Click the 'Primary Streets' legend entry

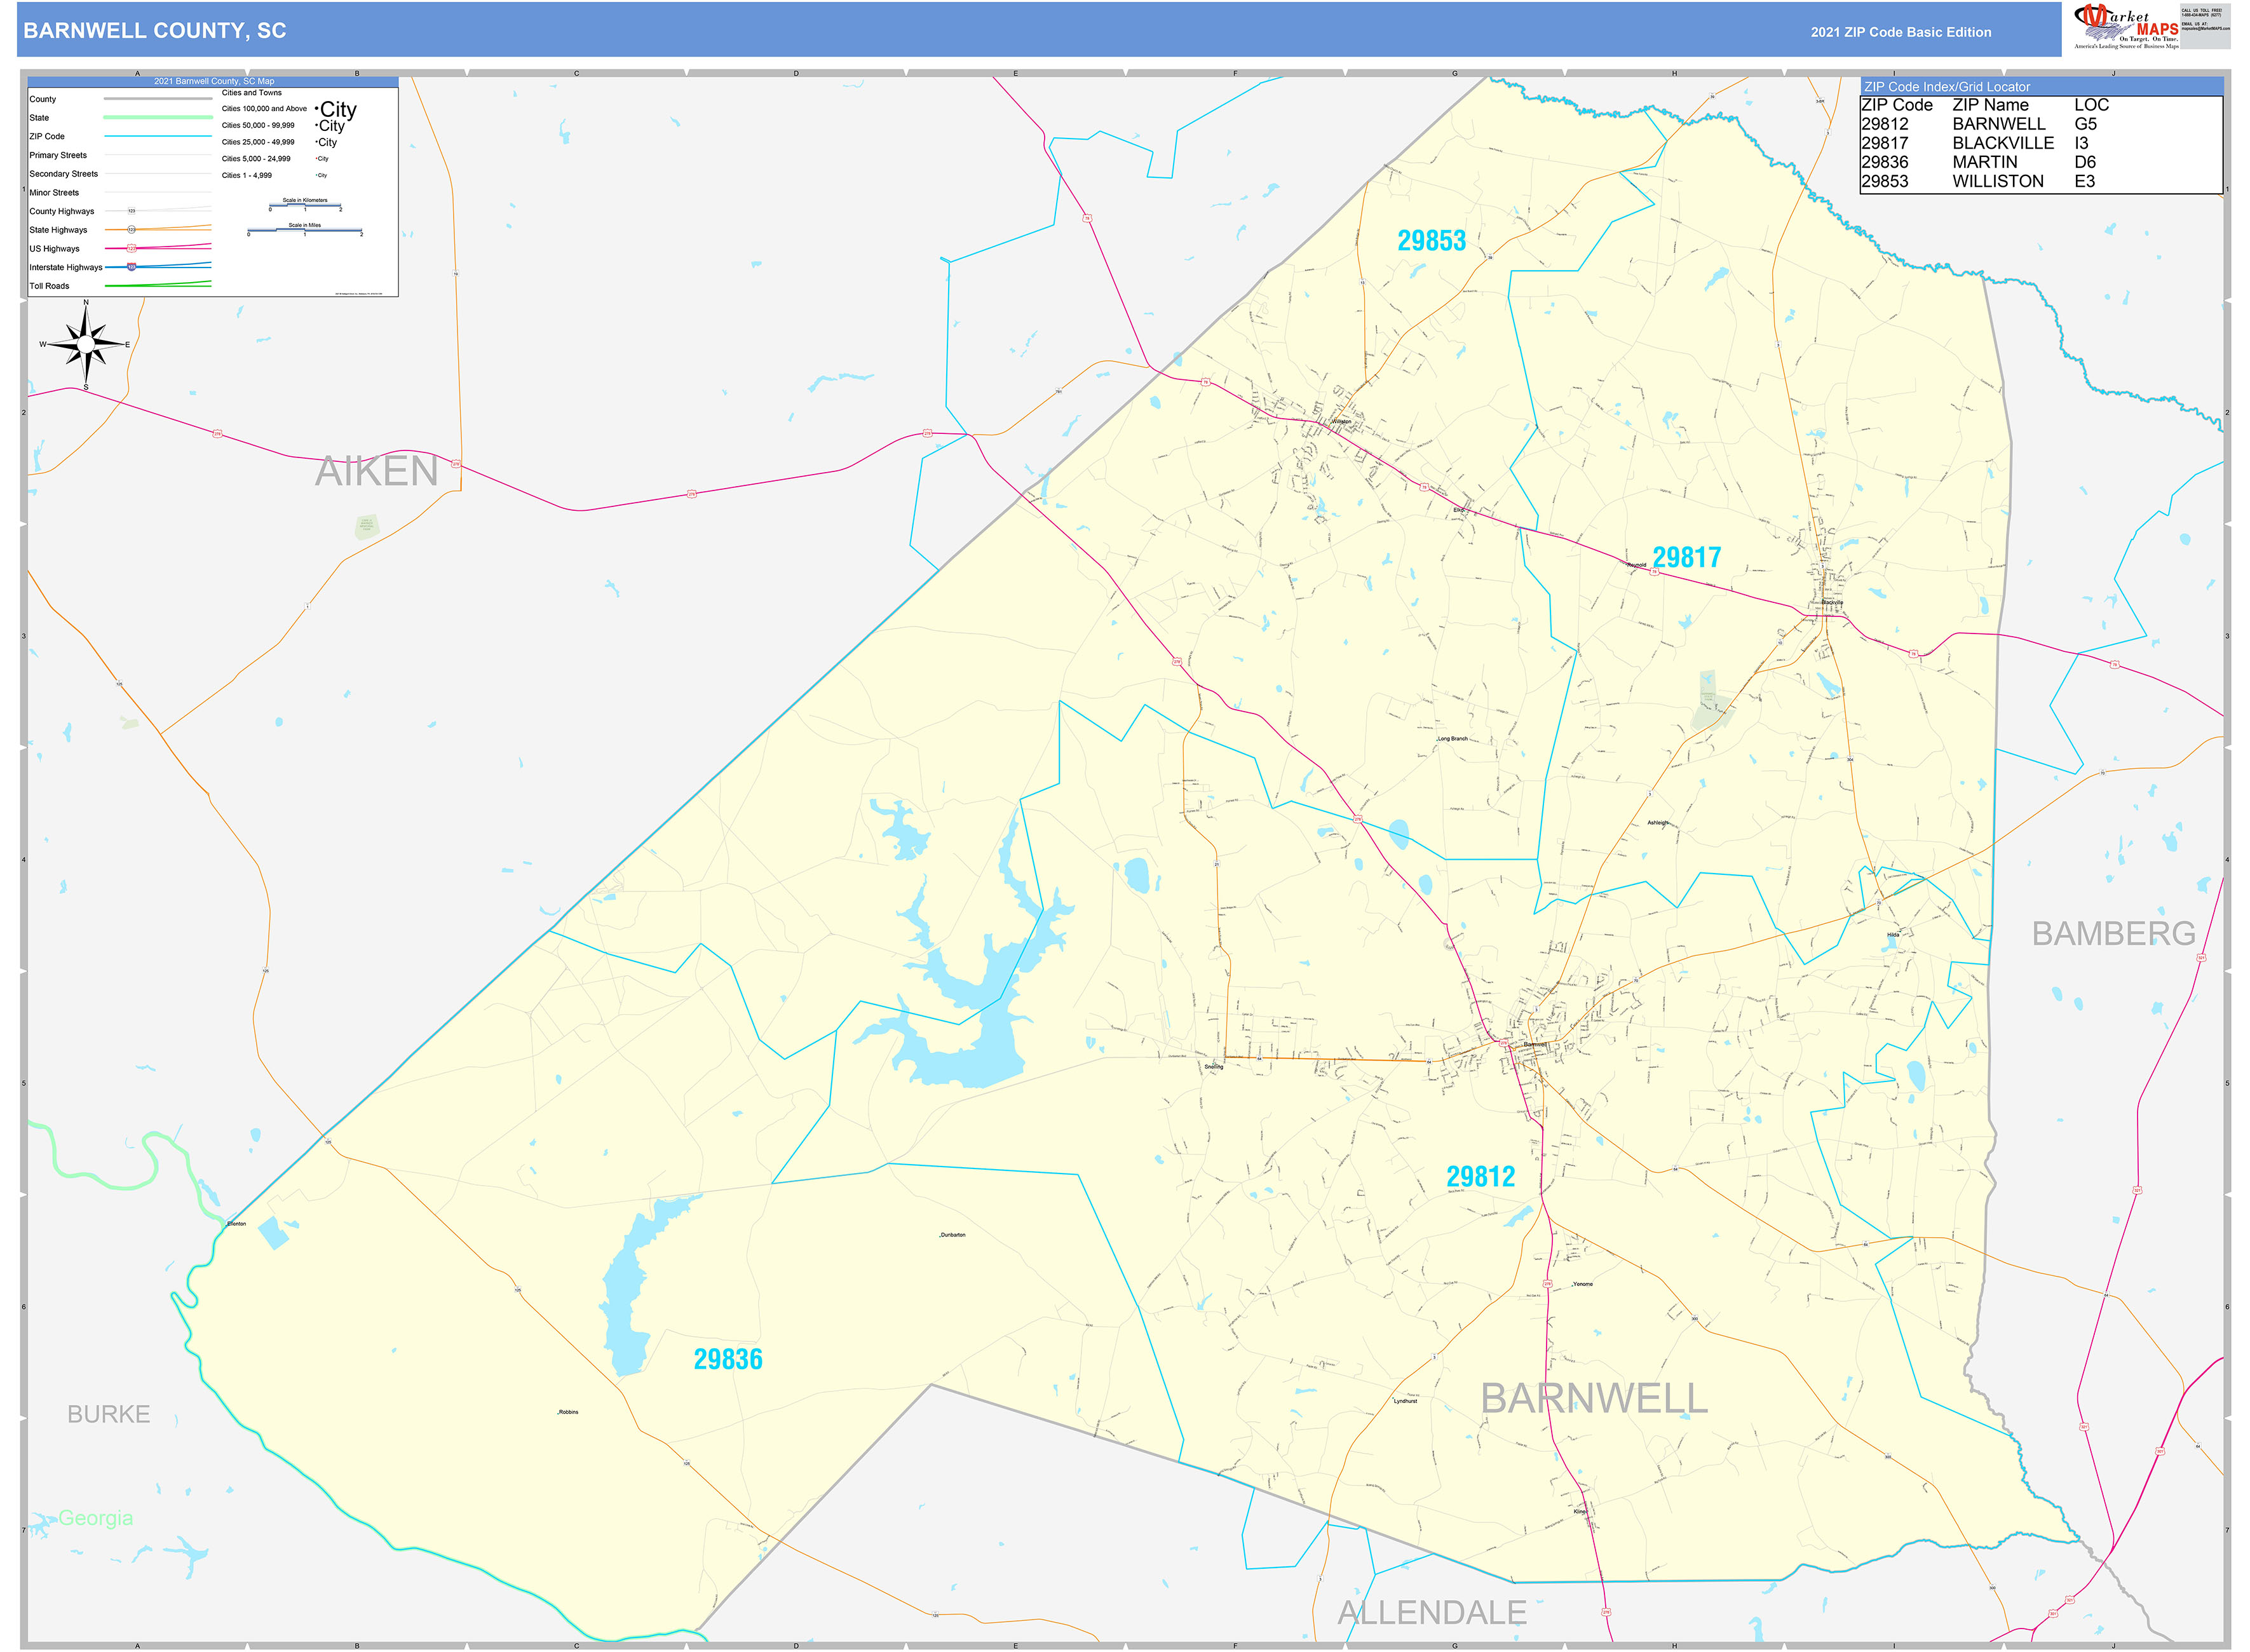[x=58, y=155]
